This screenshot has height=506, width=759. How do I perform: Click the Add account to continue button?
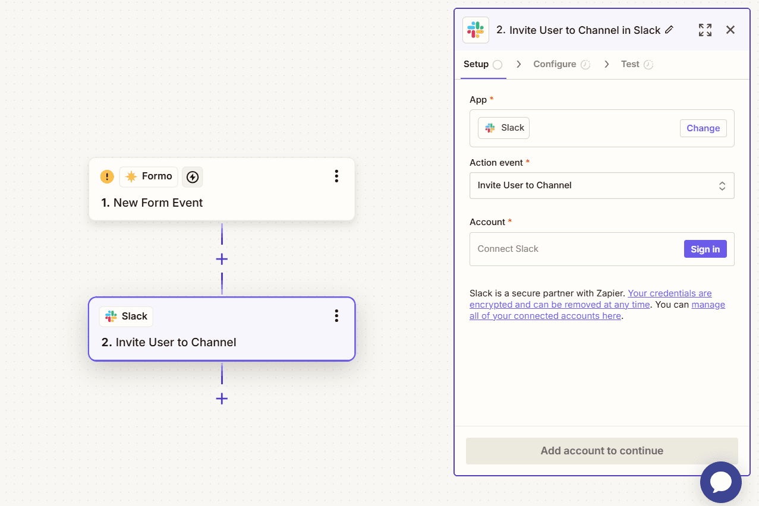pyautogui.click(x=601, y=451)
